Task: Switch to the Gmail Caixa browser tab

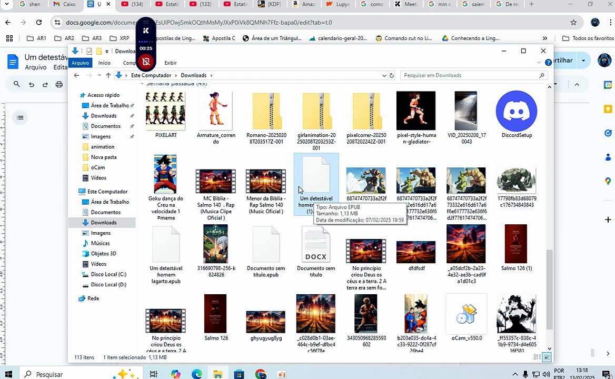Action: [x=65, y=4]
